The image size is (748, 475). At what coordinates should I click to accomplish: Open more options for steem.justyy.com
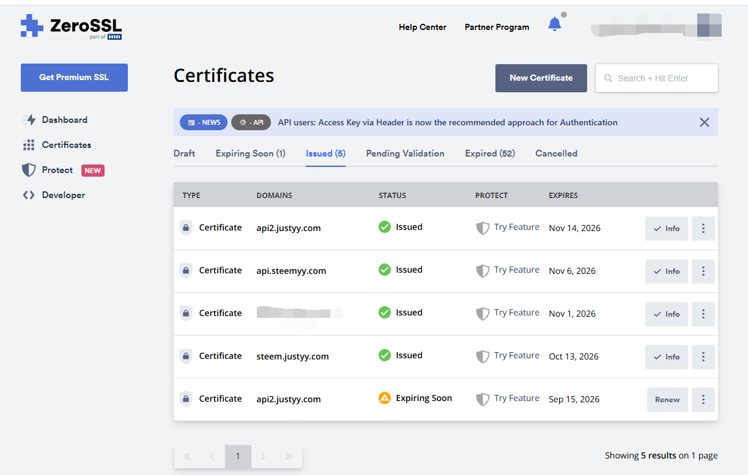(x=703, y=357)
